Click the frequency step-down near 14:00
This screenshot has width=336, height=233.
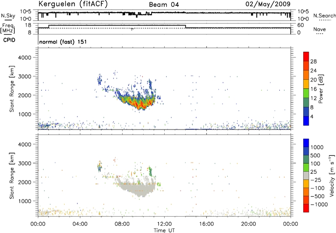(x=186, y=26)
